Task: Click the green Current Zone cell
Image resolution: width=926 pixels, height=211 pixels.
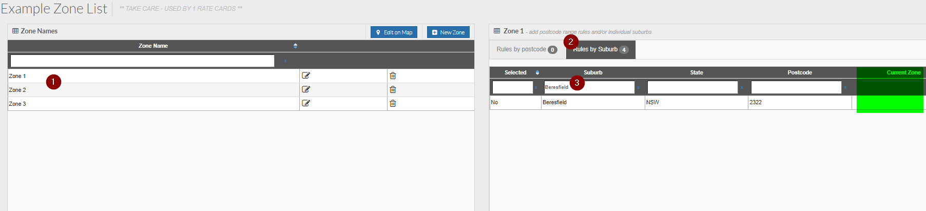Action: point(890,104)
